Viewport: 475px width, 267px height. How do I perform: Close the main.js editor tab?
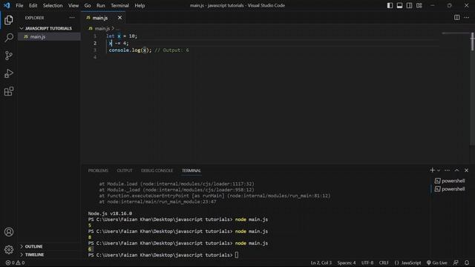[119, 18]
